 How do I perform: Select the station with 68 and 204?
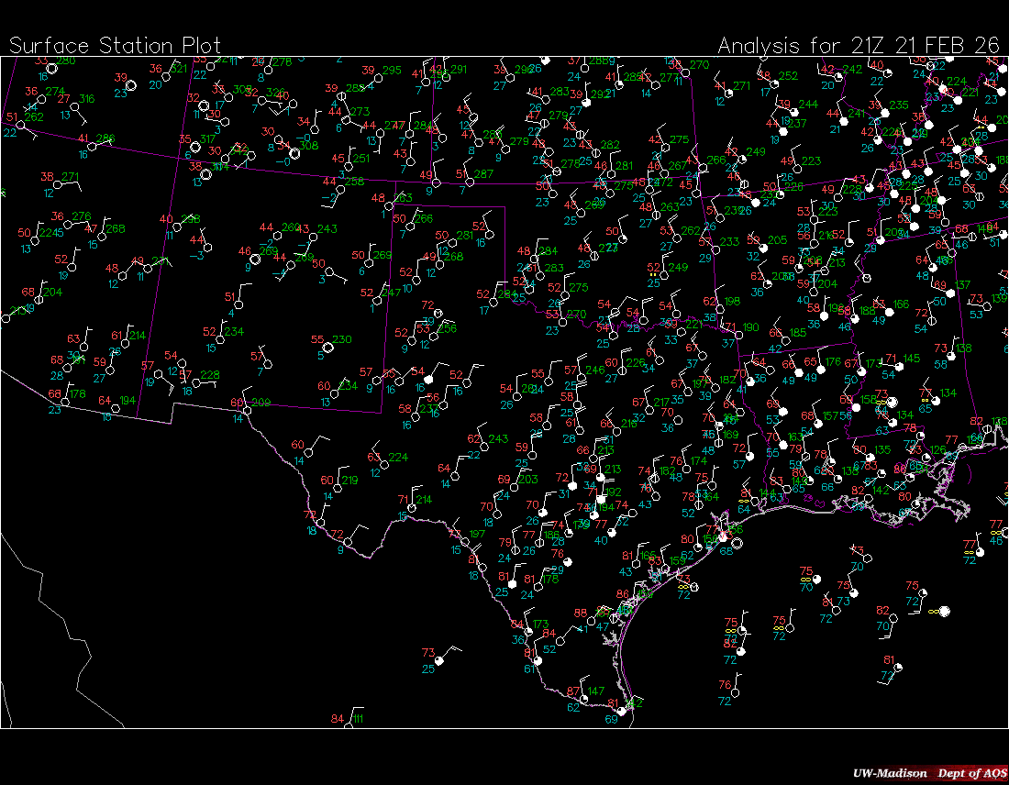39,298
